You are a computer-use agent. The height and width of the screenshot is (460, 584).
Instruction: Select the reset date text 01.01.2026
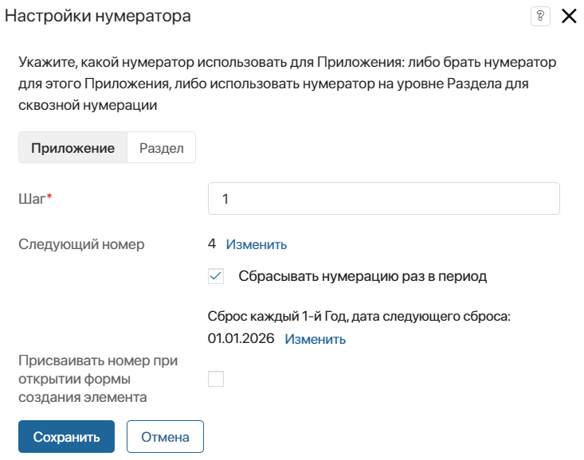241,338
